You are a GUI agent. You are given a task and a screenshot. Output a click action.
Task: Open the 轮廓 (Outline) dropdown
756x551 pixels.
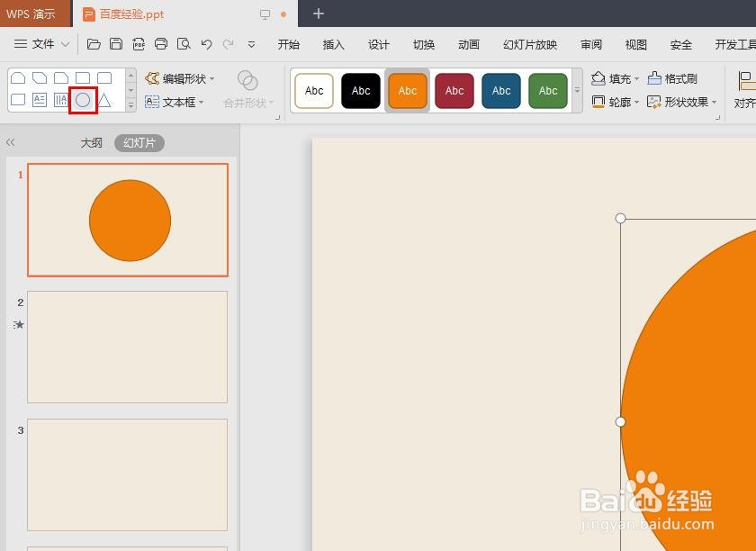[616, 102]
